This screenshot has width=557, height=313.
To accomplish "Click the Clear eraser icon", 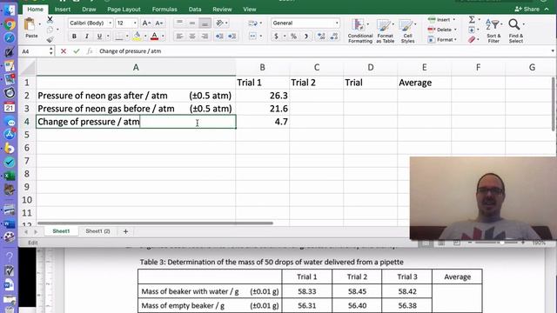I will pyautogui.click(x=472, y=40).
